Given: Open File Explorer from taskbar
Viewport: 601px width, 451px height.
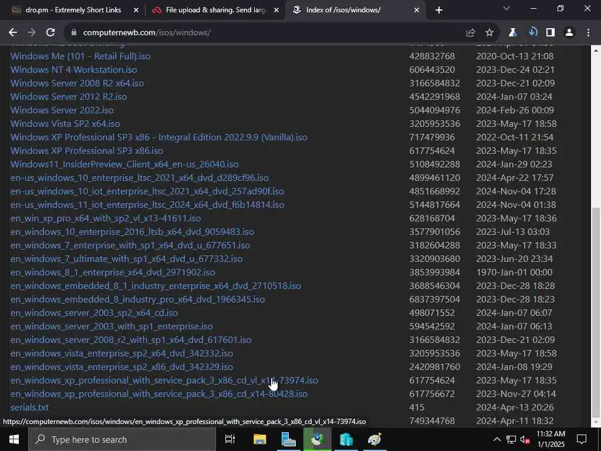Looking at the screenshot, I should pyautogui.click(x=259, y=439).
